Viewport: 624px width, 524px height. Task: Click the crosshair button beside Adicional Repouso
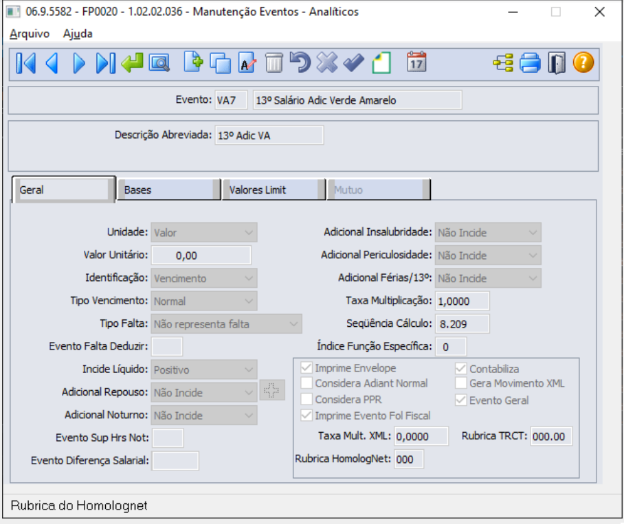coord(272,390)
